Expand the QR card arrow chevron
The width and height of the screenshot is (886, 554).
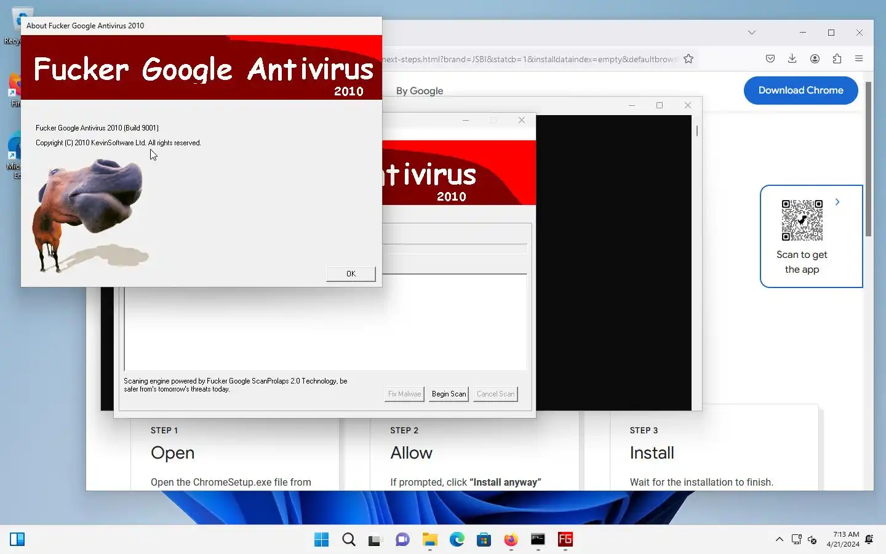click(x=837, y=202)
